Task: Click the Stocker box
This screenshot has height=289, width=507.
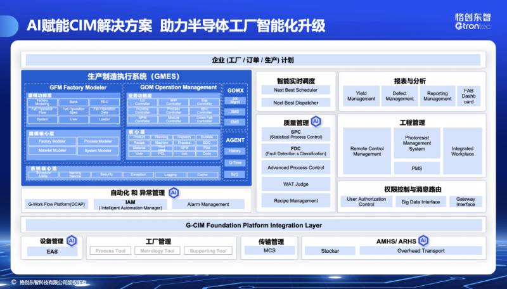Action: tap(330, 250)
